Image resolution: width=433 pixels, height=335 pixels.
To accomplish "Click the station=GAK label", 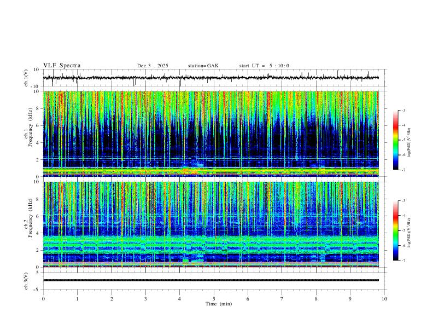I will tap(203, 66).
